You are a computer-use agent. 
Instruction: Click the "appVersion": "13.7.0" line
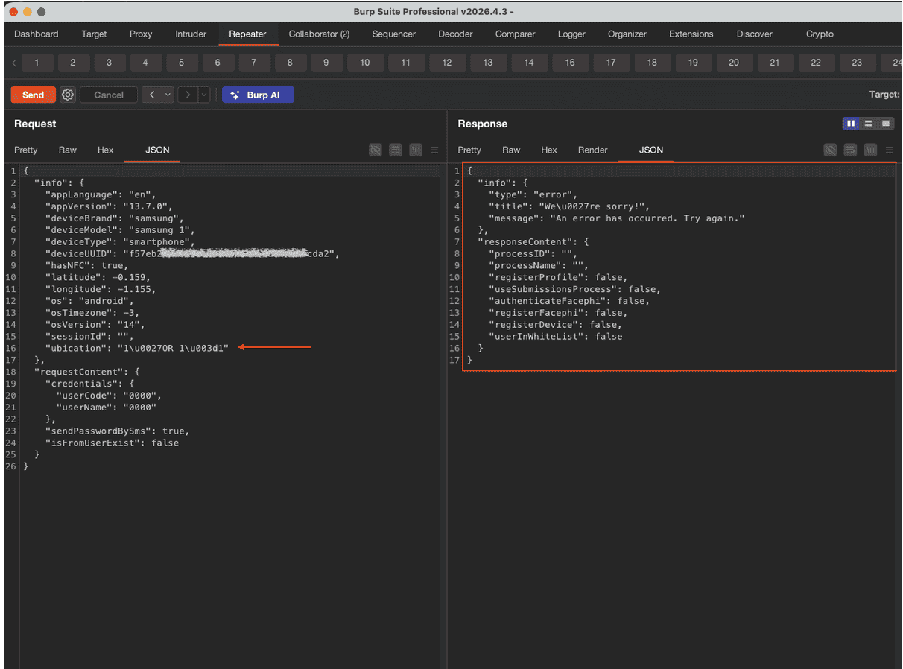(x=109, y=206)
